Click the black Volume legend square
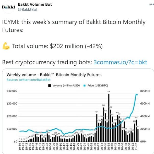 click(x=50, y=85)
